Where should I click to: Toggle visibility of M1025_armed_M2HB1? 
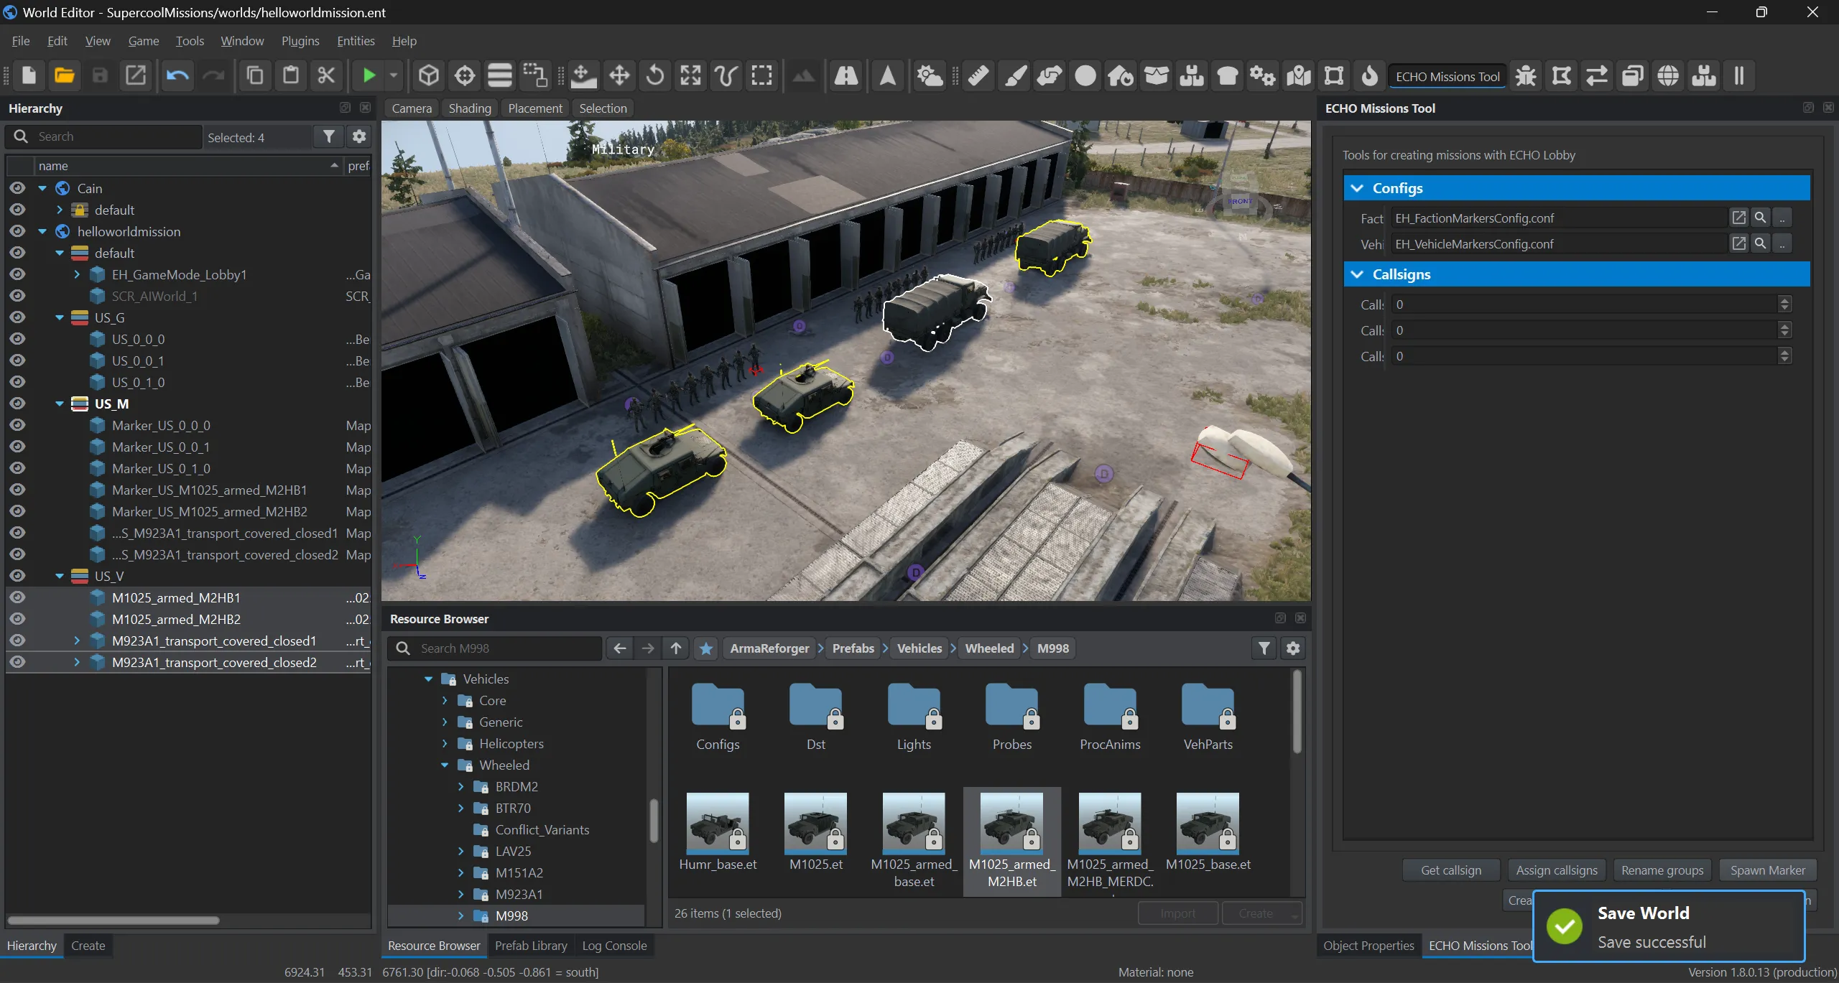17,597
